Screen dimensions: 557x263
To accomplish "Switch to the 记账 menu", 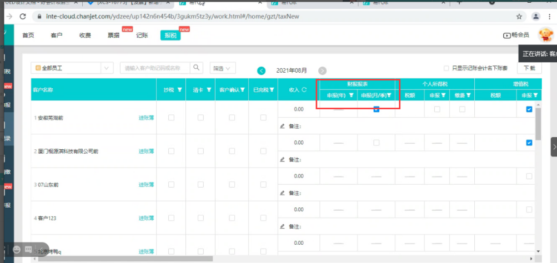I will coord(142,35).
